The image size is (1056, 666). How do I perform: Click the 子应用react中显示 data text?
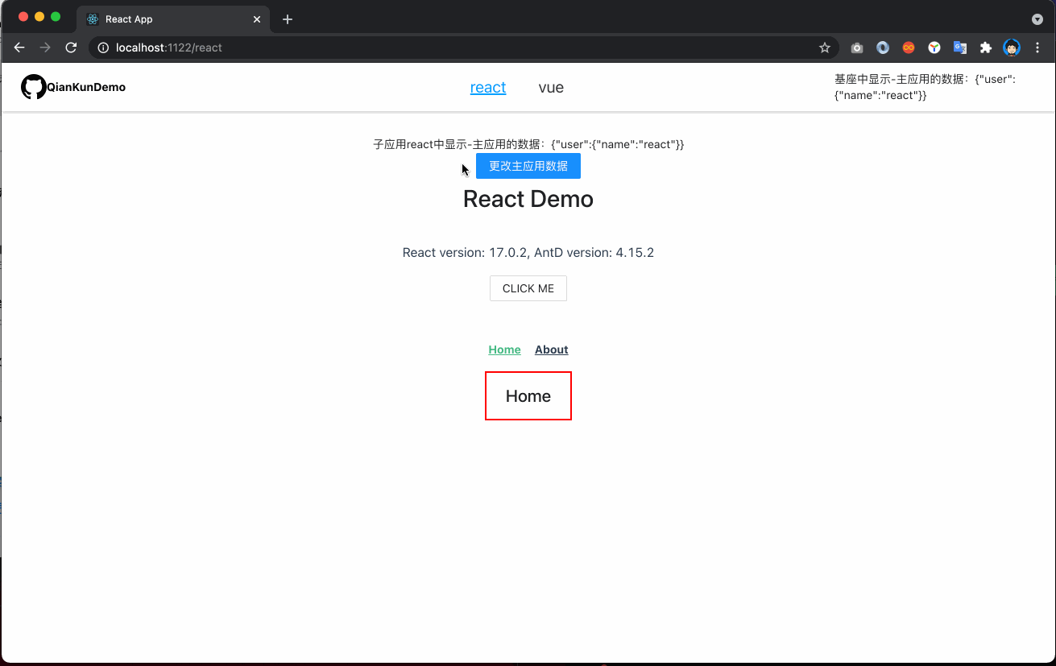(x=528, y=144)
